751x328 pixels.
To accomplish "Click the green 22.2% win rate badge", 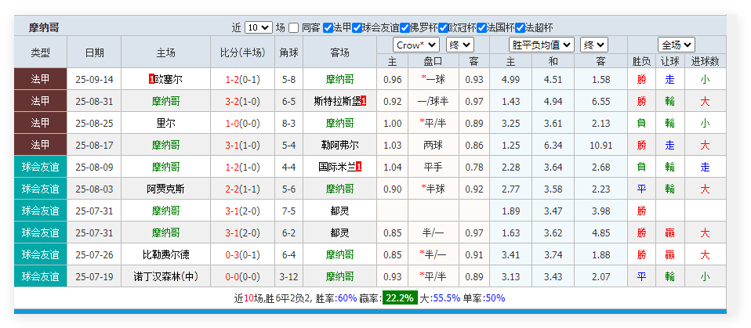I will (400, 298).
